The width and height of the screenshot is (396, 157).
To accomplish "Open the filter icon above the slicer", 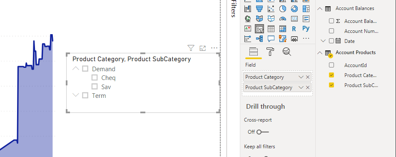I will click(191, 48).
